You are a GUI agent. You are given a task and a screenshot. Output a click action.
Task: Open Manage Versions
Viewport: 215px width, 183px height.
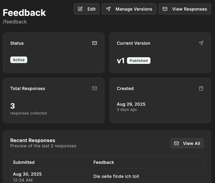[x=129, y=9]
